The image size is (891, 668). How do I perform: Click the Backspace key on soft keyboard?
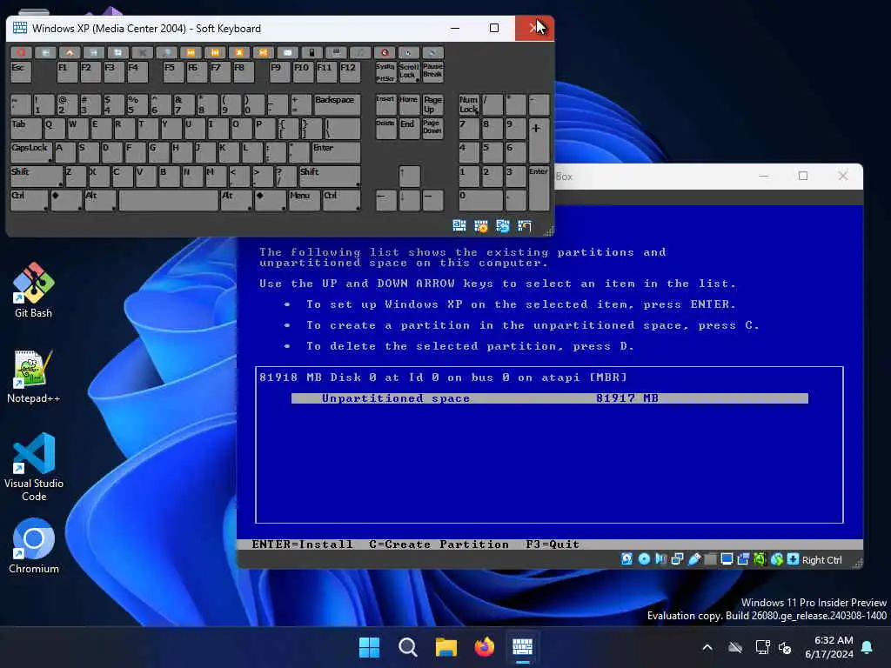click(x=337, y=104)
